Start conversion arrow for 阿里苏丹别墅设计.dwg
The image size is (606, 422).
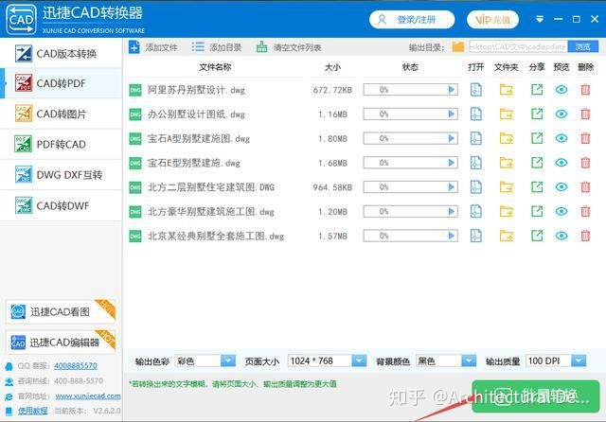pos(451,90)
